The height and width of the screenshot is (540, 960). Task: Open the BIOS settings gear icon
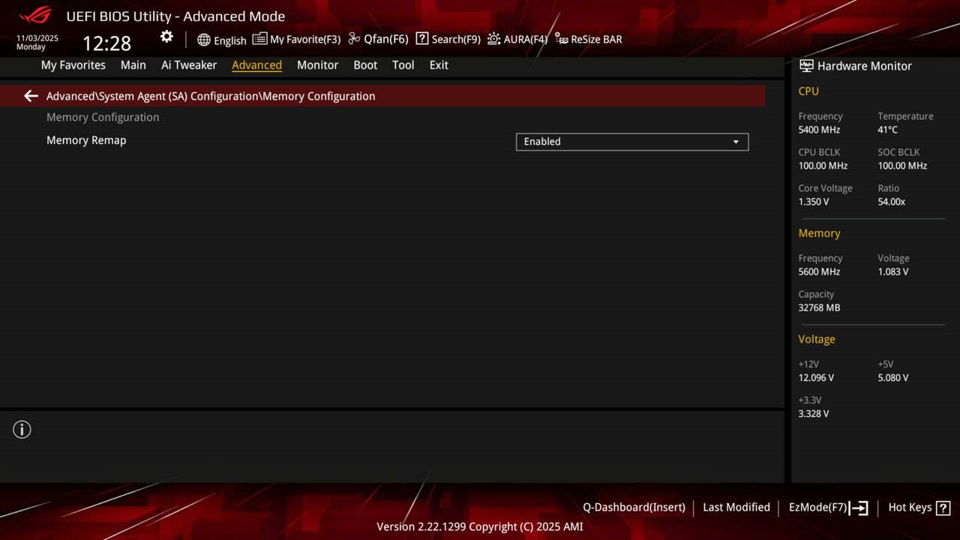click(x=166, y=36)
